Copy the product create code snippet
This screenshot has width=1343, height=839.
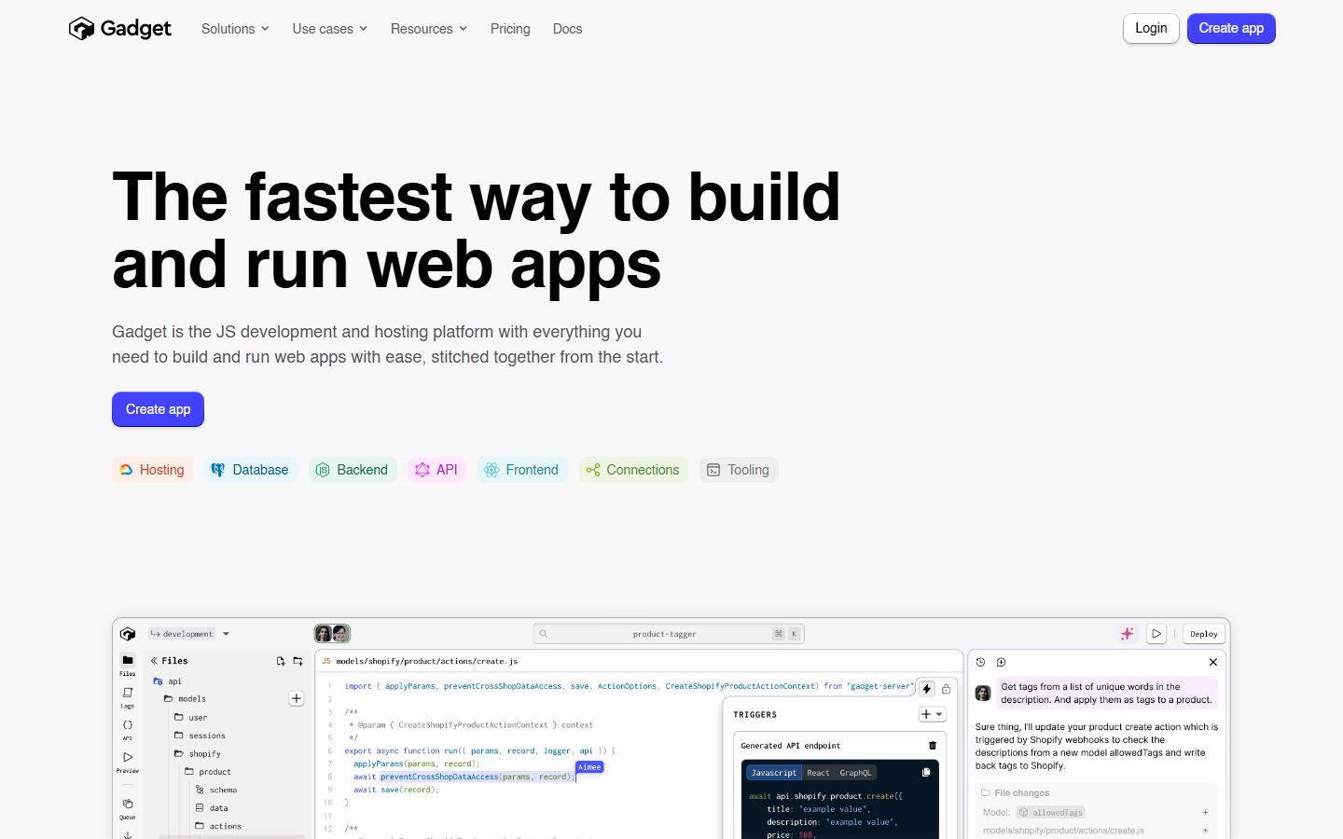tap(926, 773)
